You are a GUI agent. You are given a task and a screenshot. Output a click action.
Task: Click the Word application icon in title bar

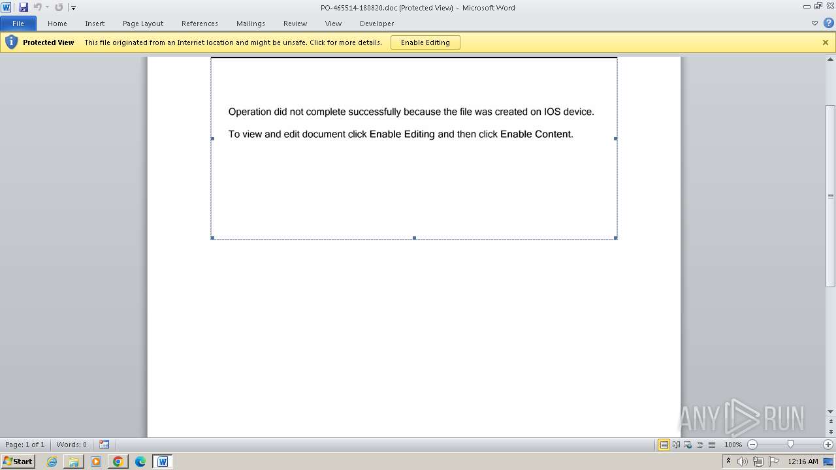pos(6,7)
